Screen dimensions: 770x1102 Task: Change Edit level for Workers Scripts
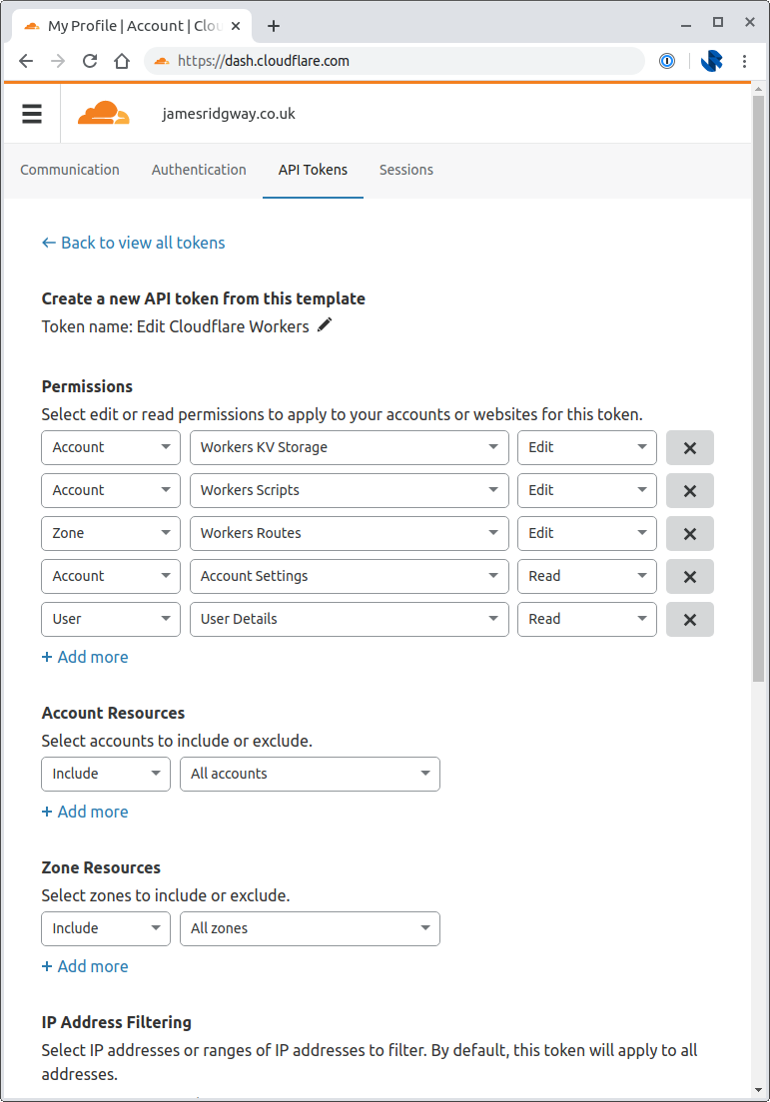point(587,490)
